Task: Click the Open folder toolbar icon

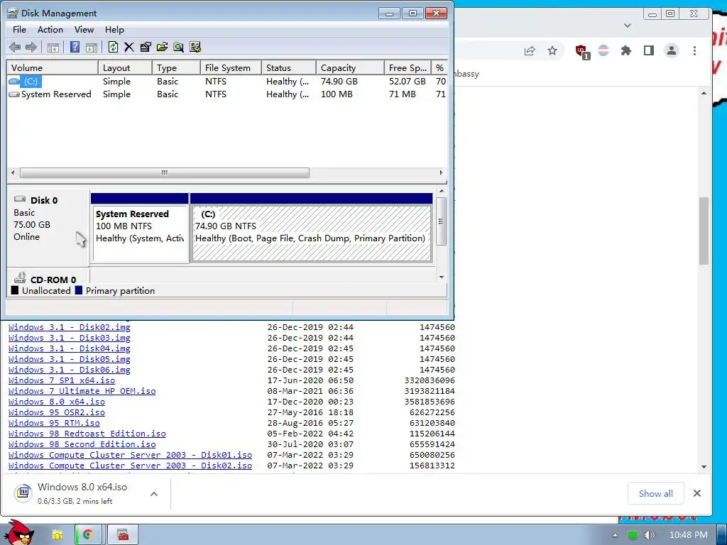Action: 162,47
